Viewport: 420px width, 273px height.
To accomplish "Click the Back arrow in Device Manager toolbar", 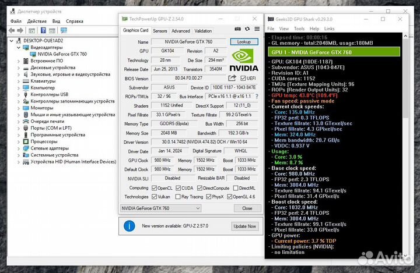I will click(12, 30).
